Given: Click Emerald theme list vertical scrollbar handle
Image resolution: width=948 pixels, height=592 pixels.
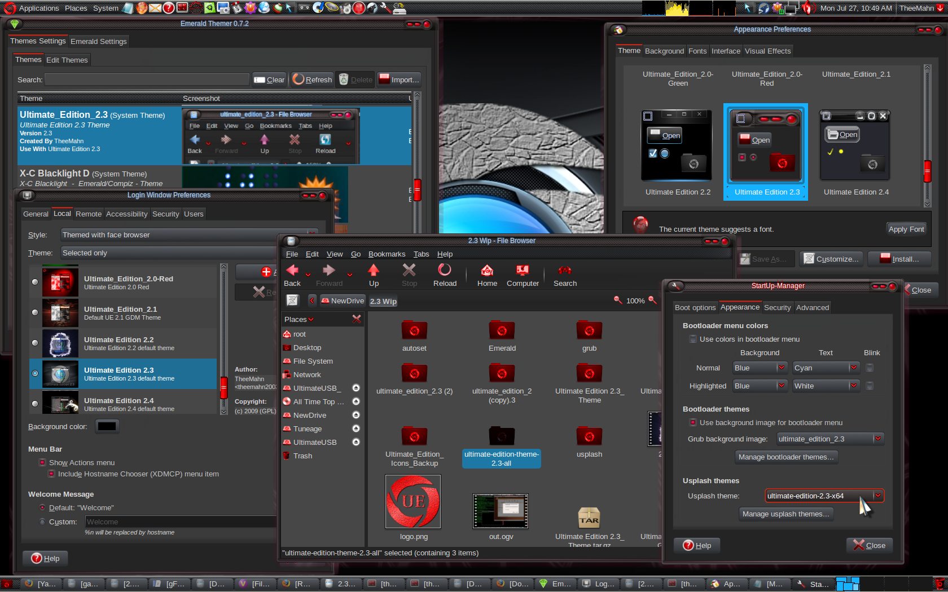Looking at the screenshot, I should pos(418,189).
